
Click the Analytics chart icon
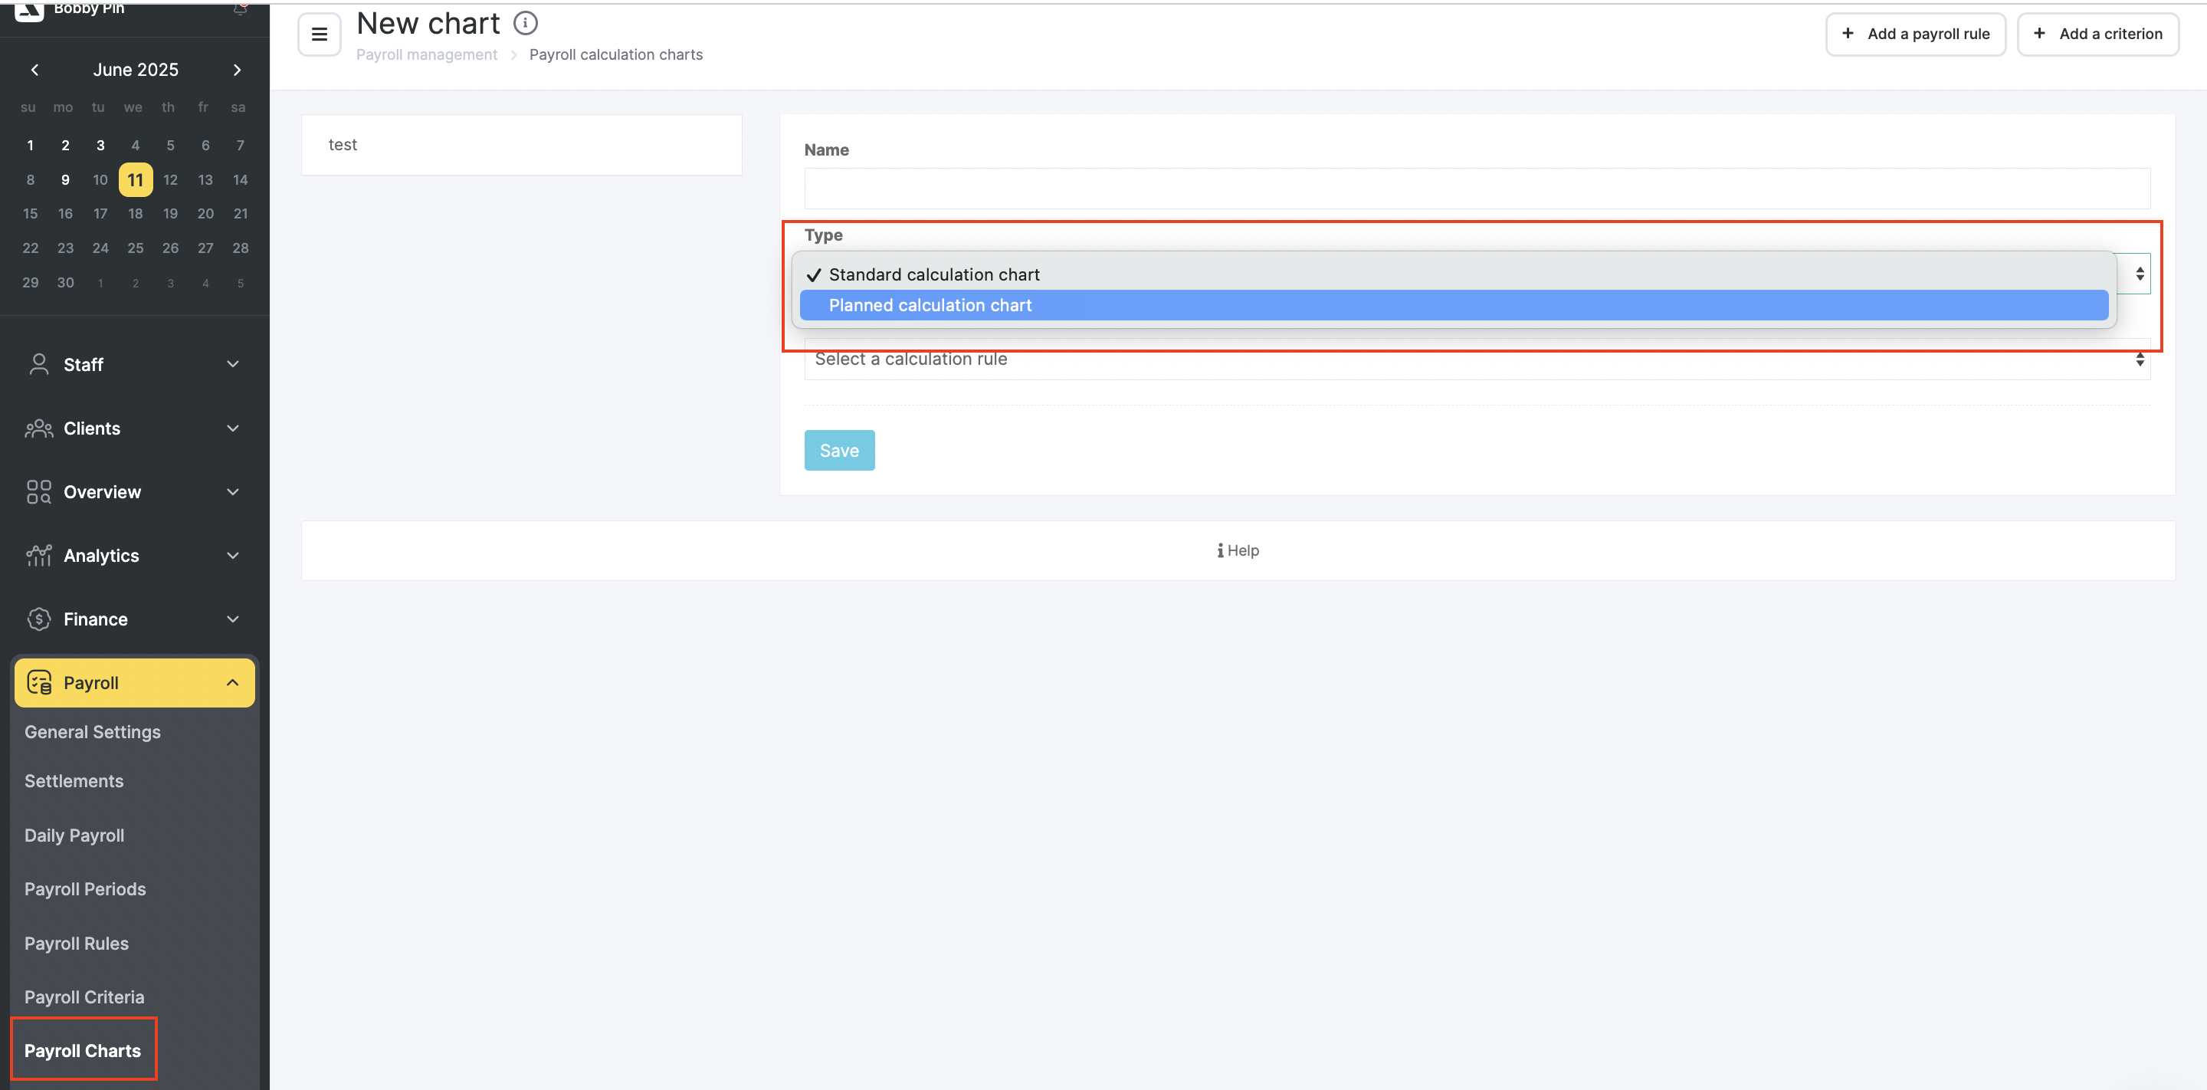coord(38,555)
